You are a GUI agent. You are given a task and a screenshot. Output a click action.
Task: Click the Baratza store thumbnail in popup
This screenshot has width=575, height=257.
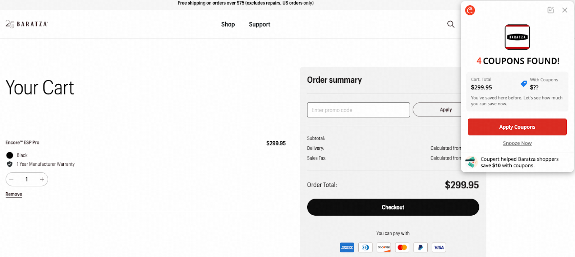click(x=517, y=37)
